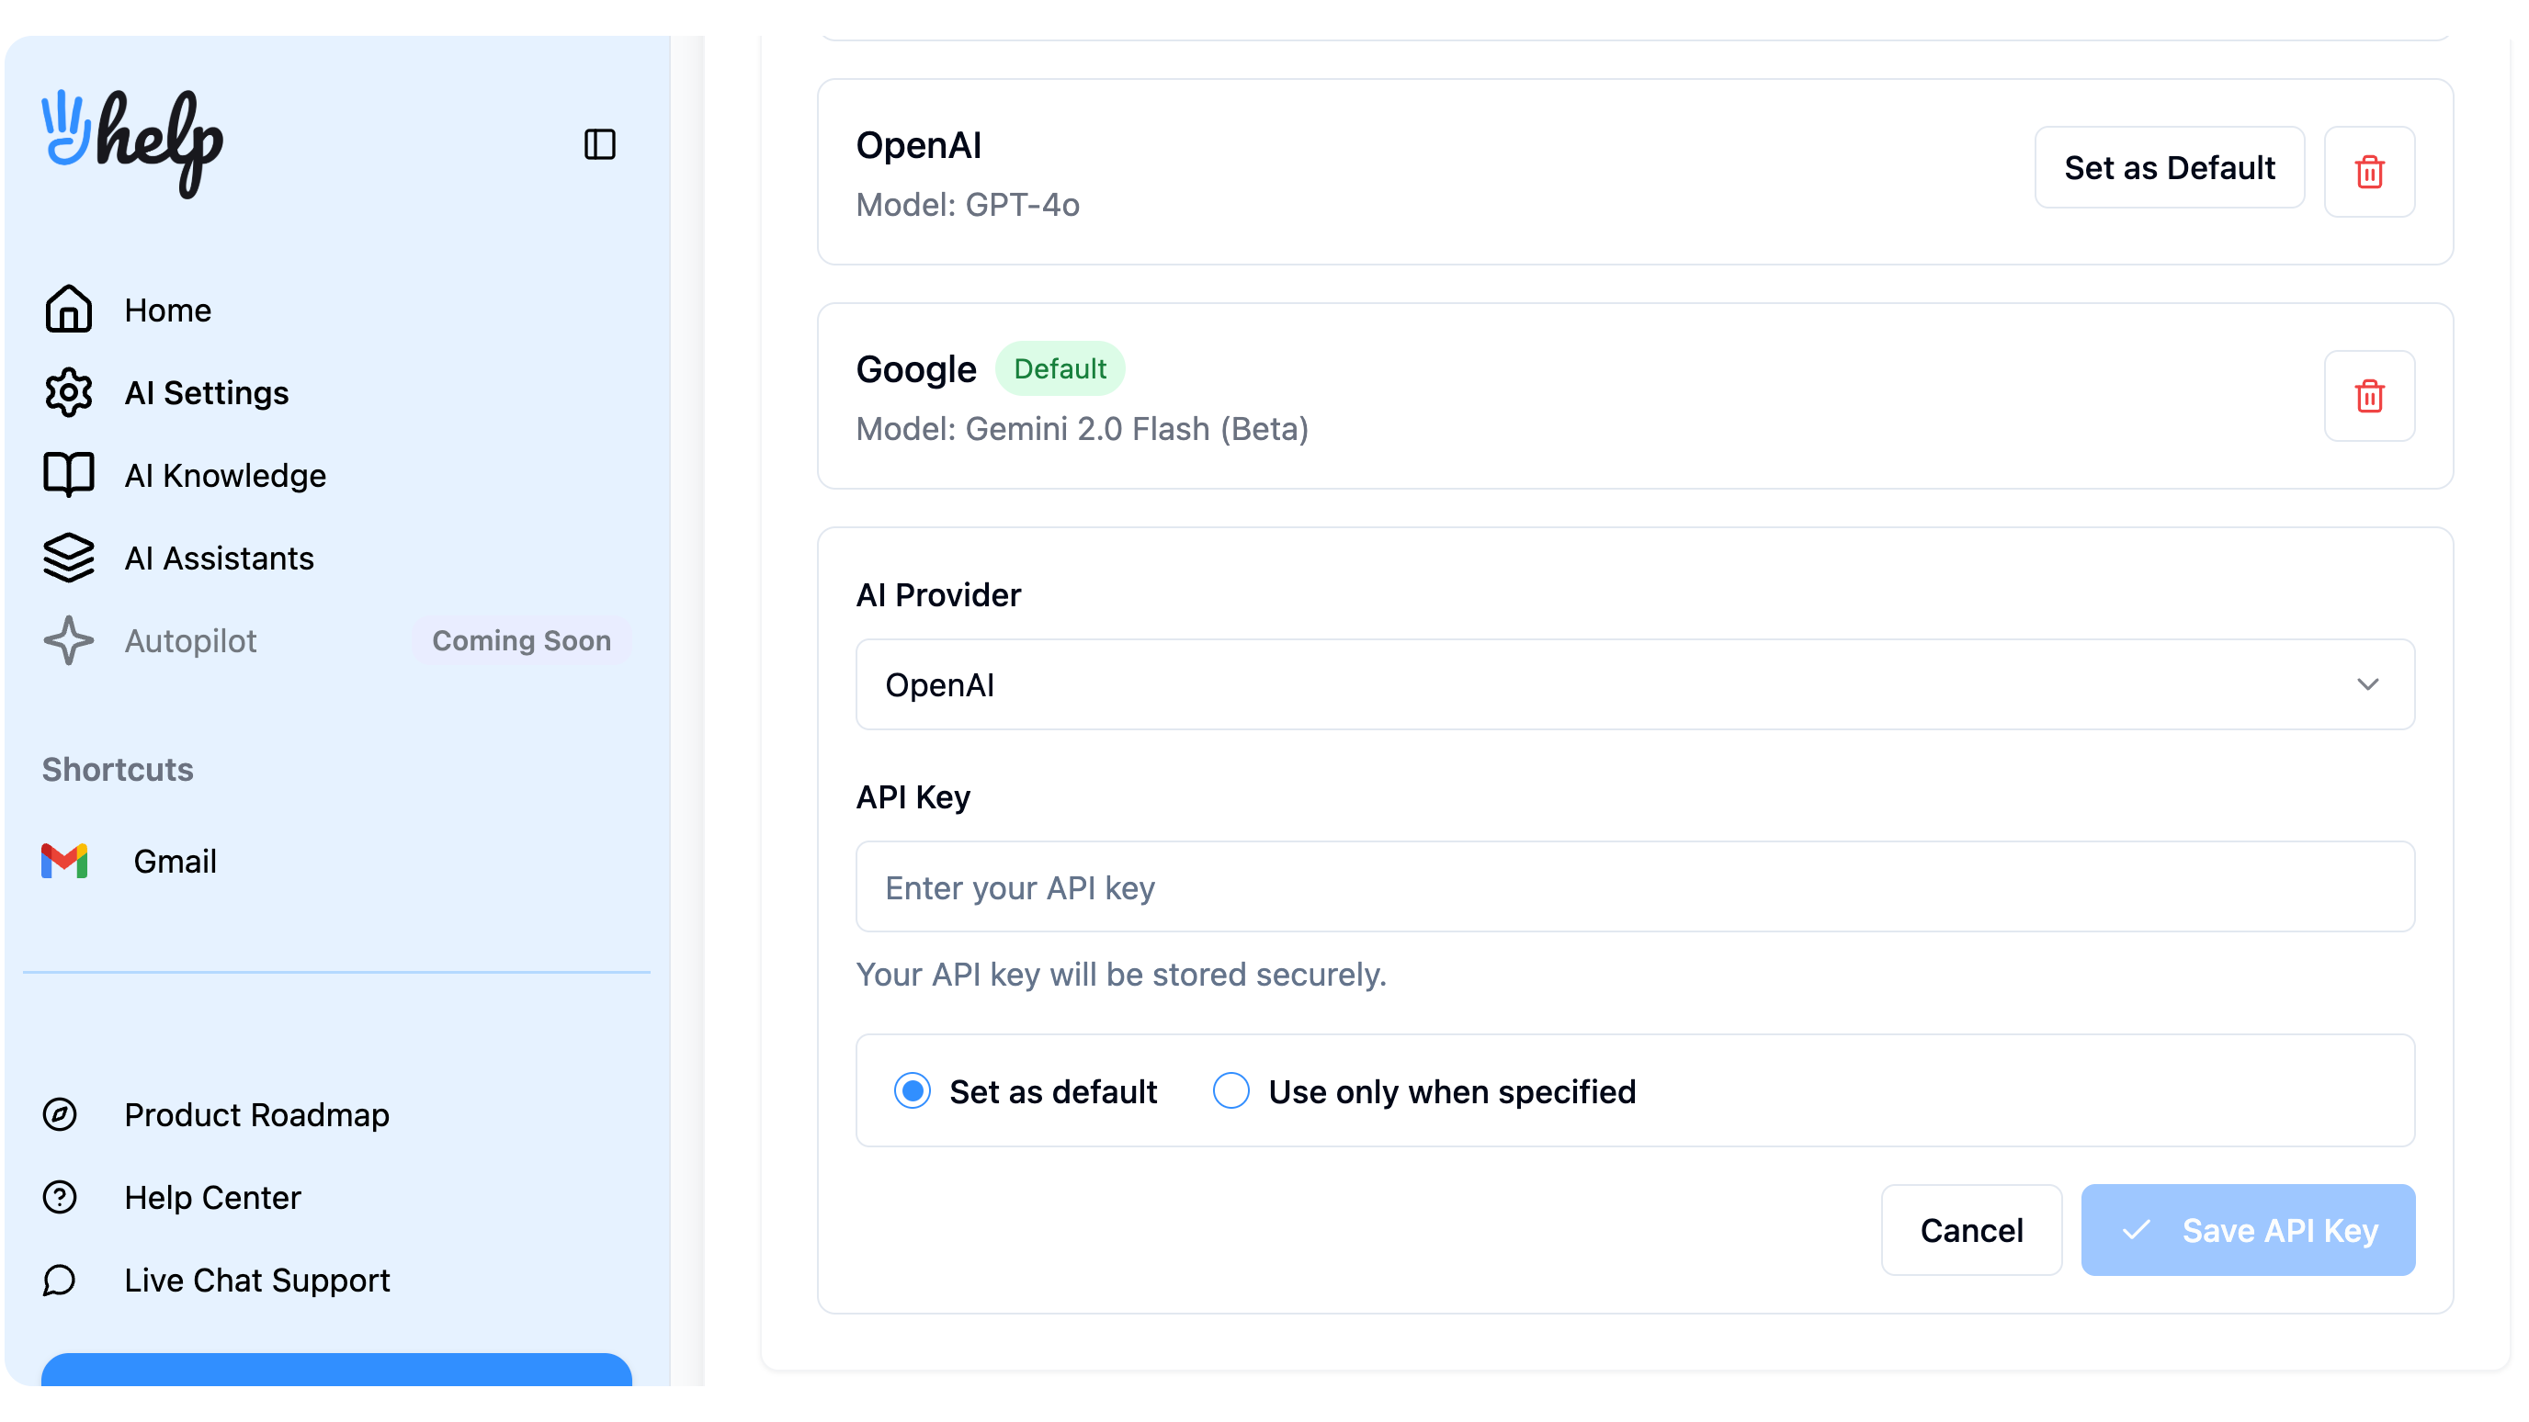The image size is (2529, 1422).
Task: Click the AI Knowledge book icon
Action: (69, 475)
